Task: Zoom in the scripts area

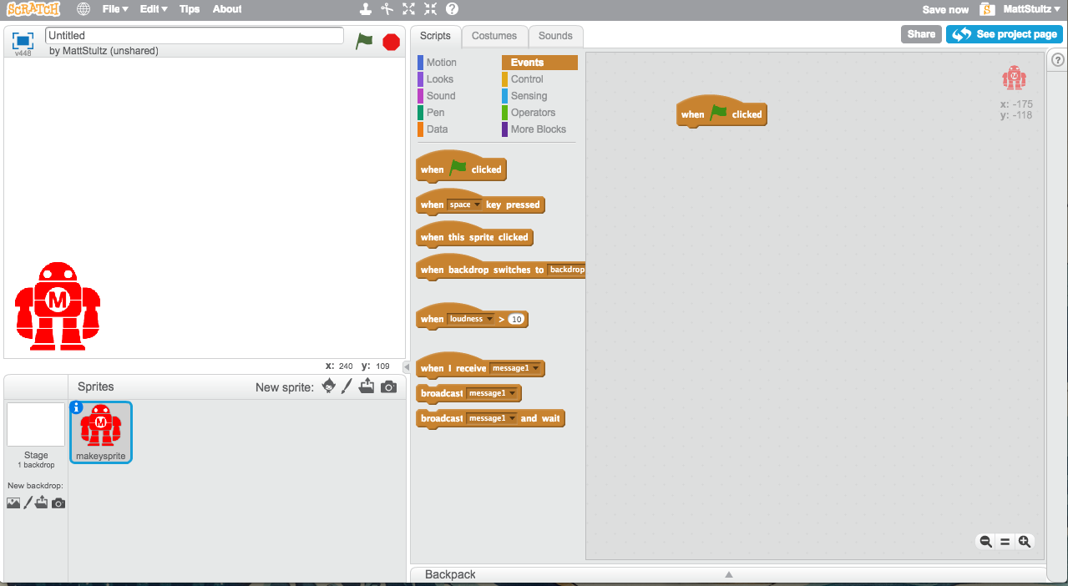Action: (1025, 542)
